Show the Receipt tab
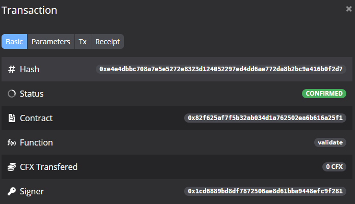355x204 pixels. (107, 42)
